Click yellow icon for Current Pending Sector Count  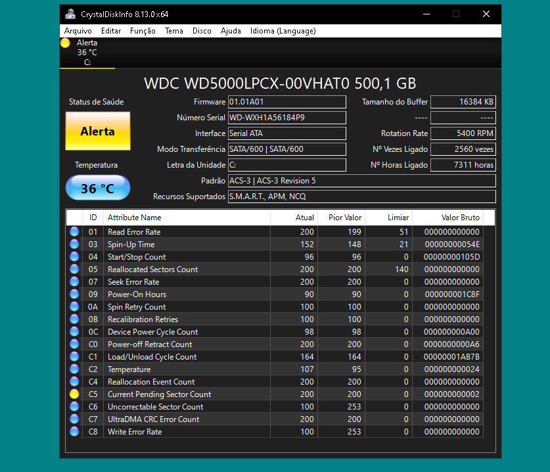(74, 394)
